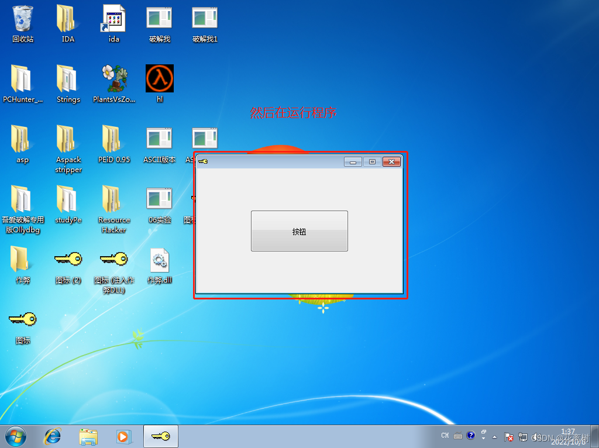The image size is (599, 448).
Task: Open the tray help question mark icon
Action: click(471, 435)
